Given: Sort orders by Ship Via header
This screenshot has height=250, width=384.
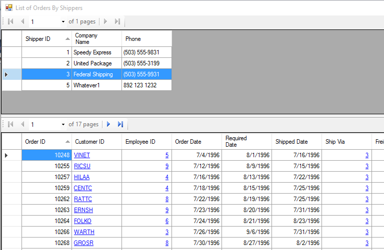Looking at the screenshot, I should pyautogui.click(x=346, y=142).
